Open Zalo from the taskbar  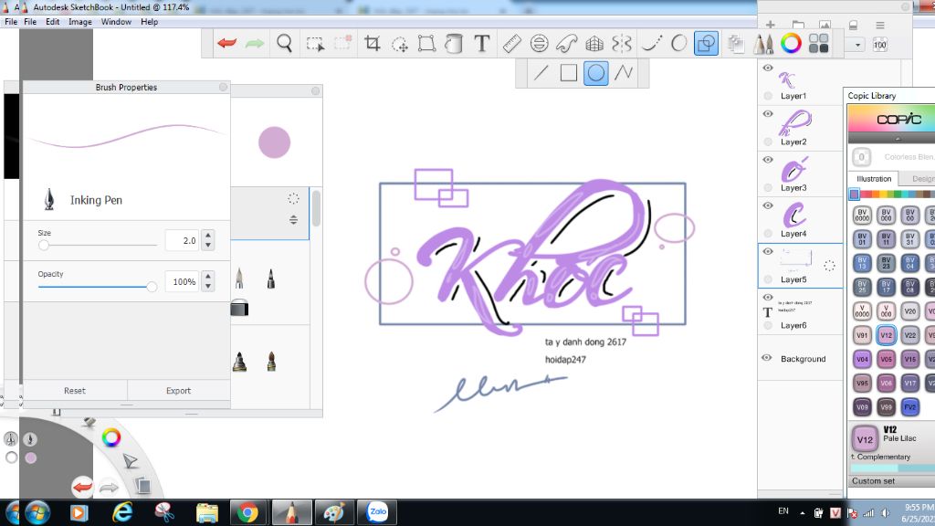377,512
